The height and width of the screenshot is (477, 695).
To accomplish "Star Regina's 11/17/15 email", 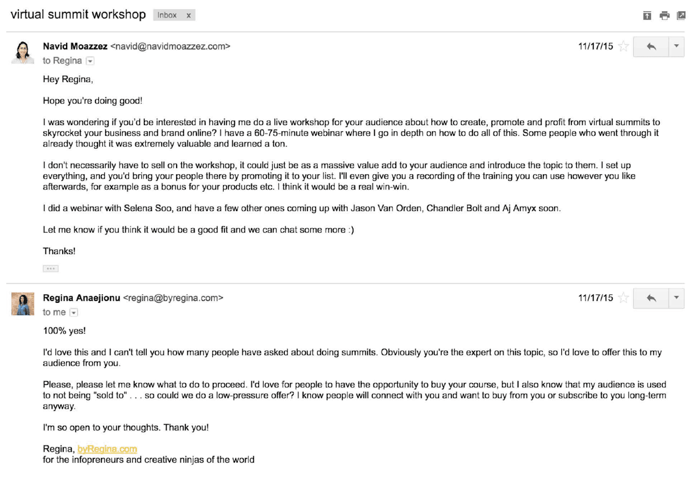I will point(624,298).
